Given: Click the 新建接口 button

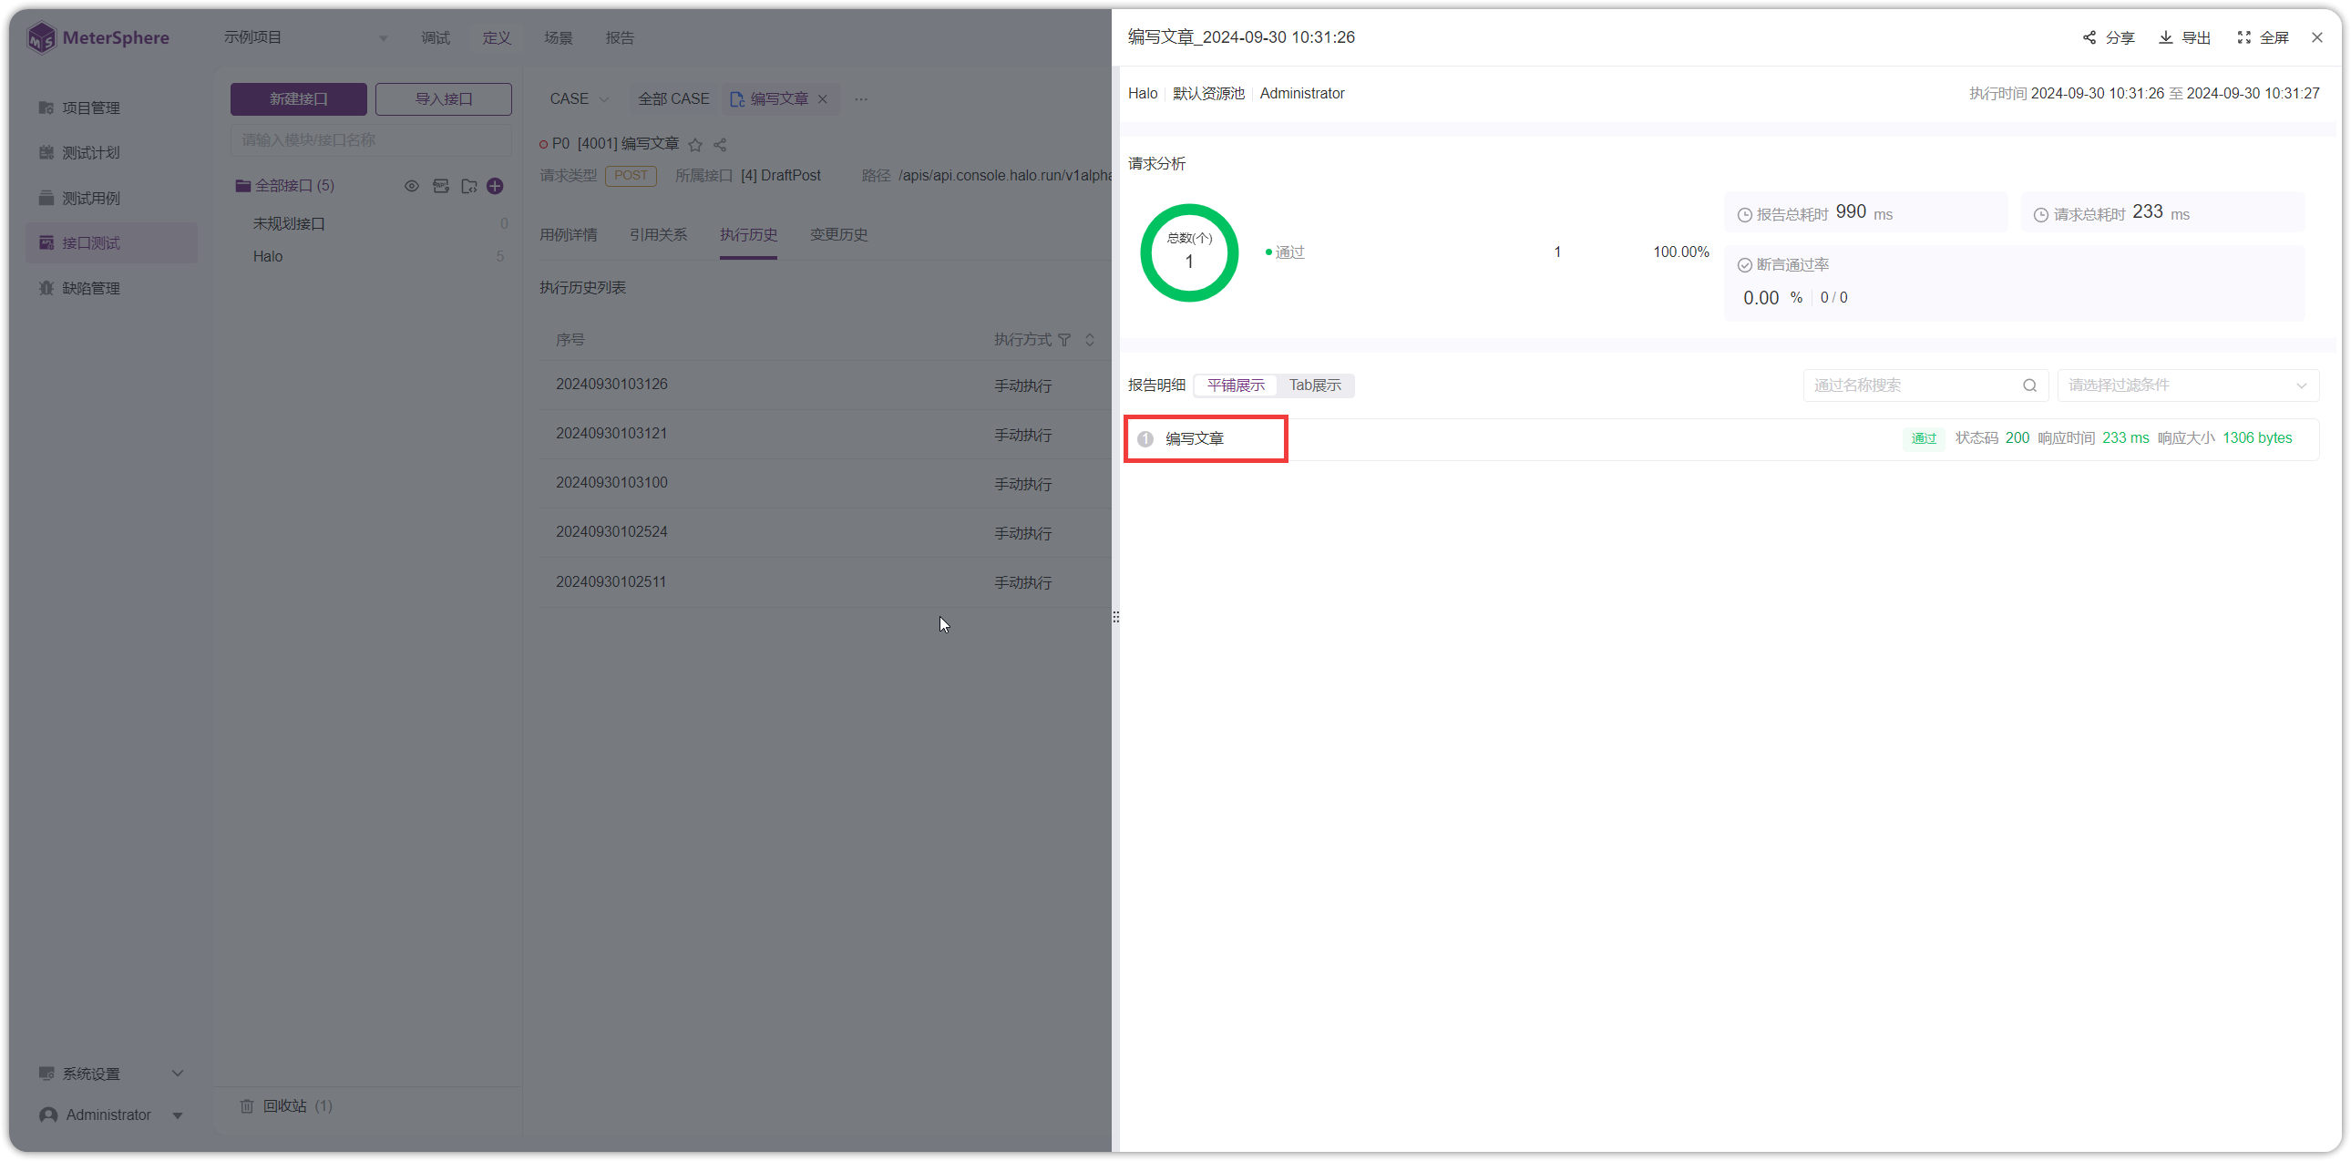Looking at the screenshot, I should click(299, 98).
